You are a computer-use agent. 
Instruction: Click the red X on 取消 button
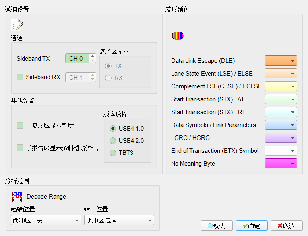click(x=280, y=226)
